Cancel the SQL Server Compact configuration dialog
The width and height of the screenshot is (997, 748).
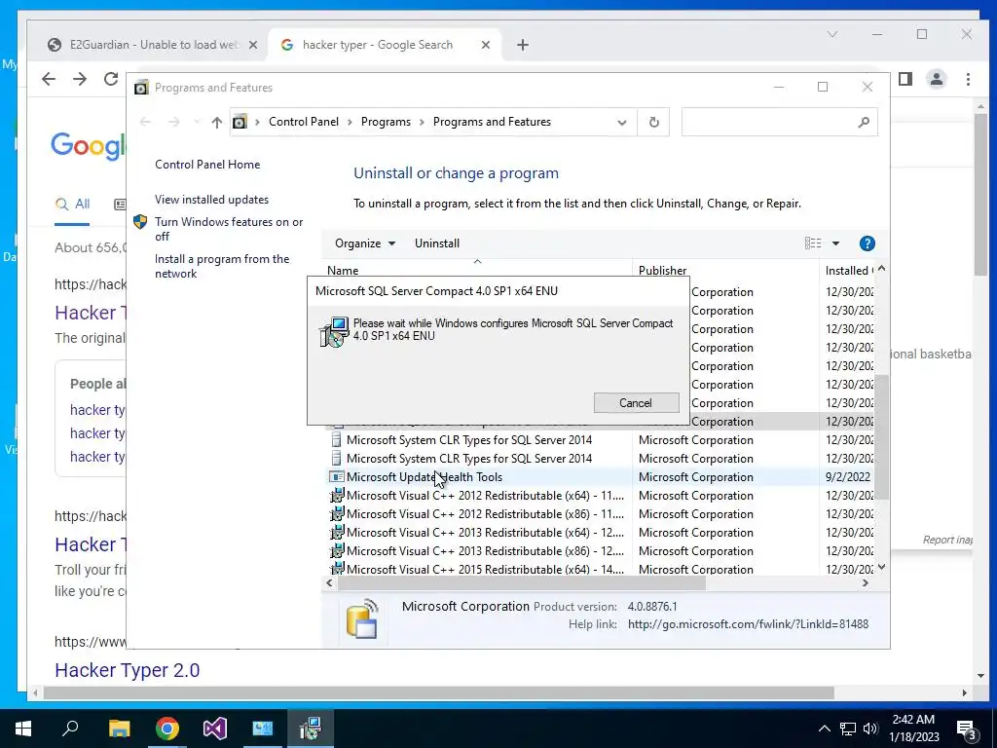(x=636, y=402)
